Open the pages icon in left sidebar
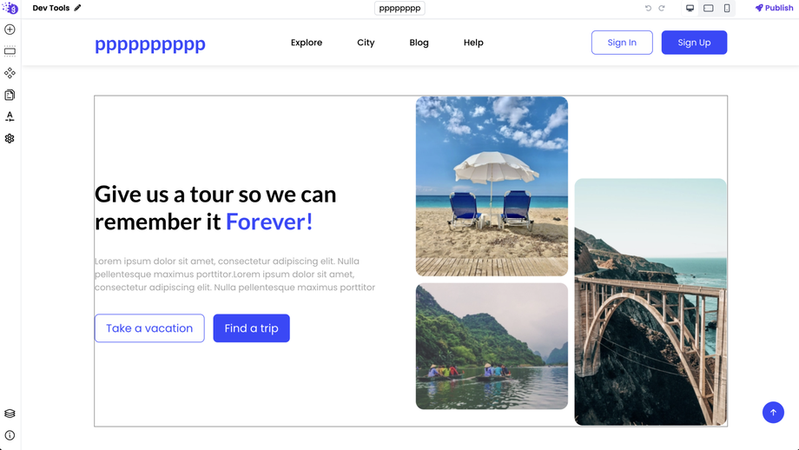This screenshot has width=799, height=450. (x=10, y=95)
